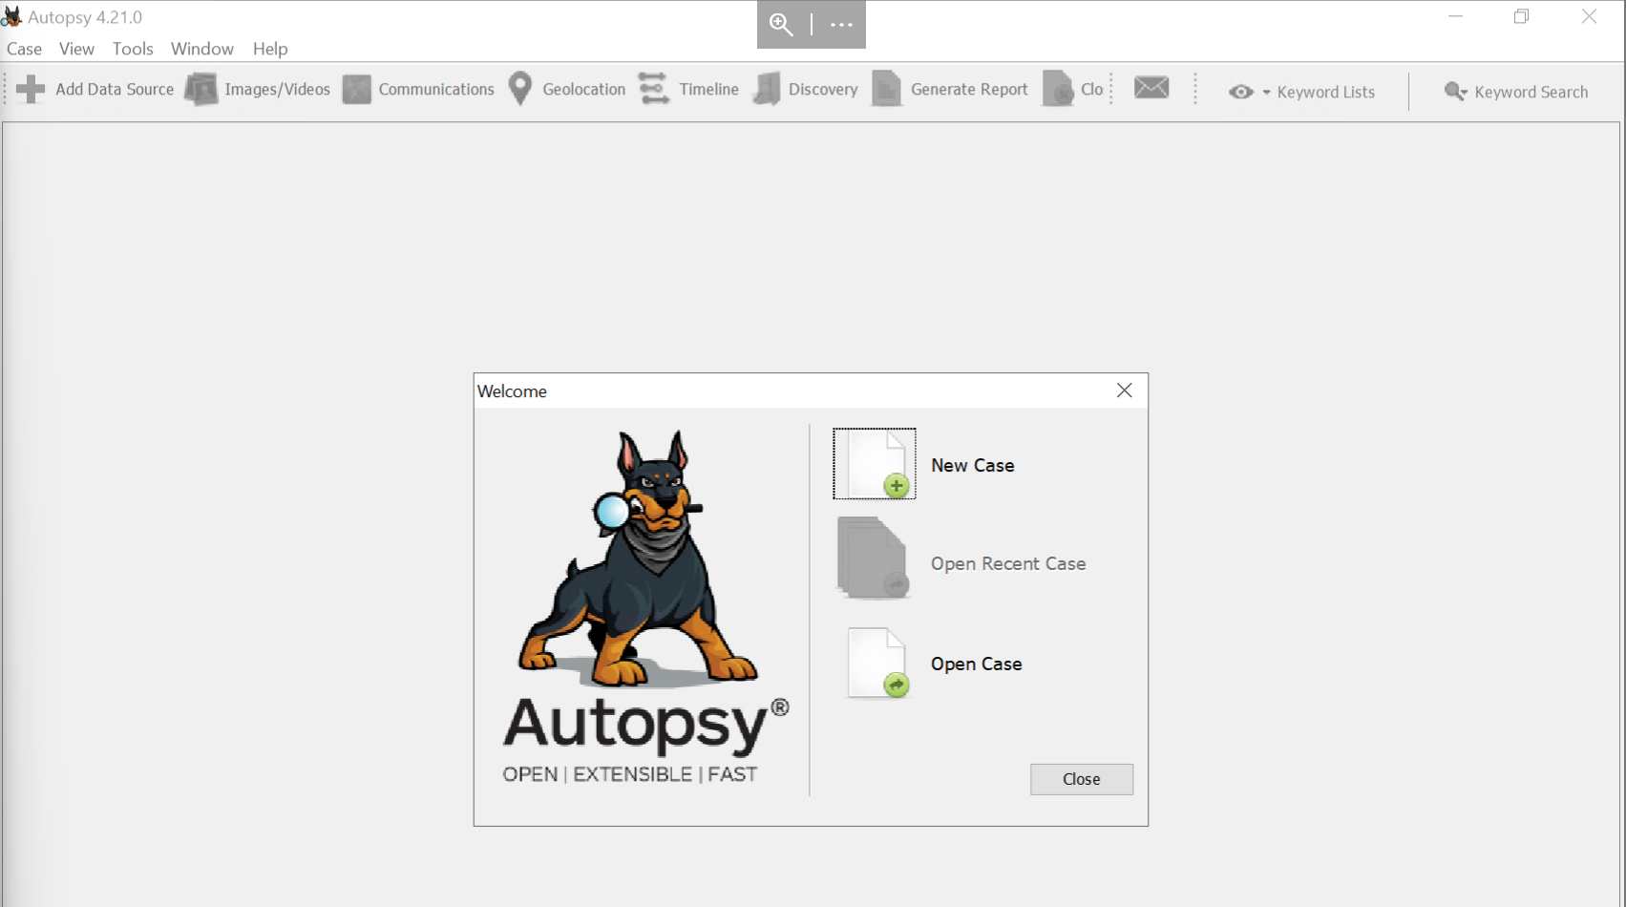Click the Open Case document icon

point(877,663)
